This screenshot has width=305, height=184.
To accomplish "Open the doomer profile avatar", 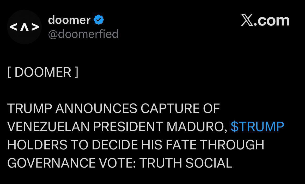I will click(x=24, y=27).
